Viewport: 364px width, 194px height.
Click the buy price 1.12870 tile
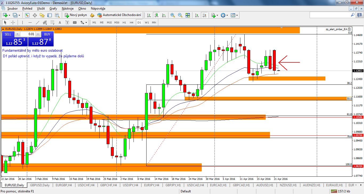[x=41, y=42]
